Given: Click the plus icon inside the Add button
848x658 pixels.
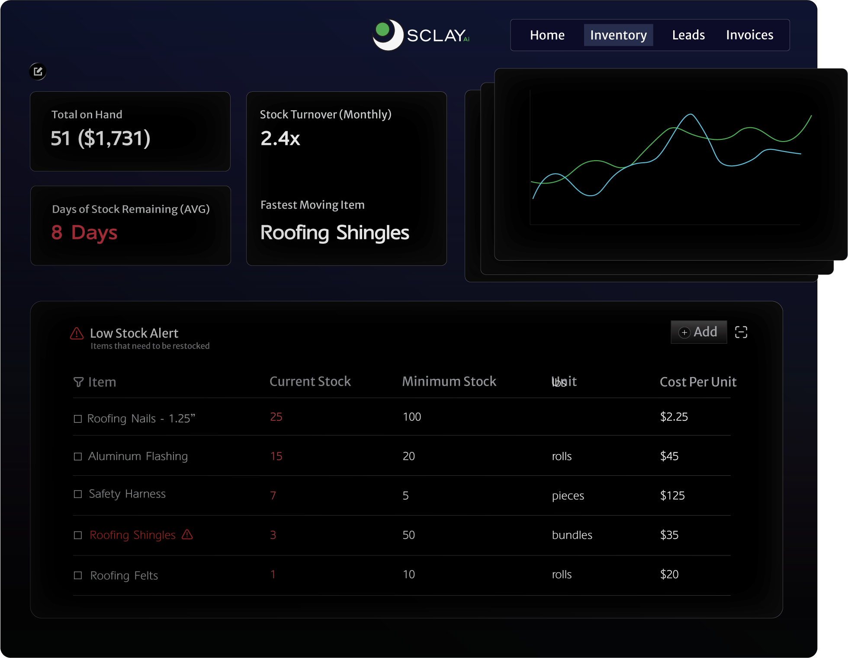Looking at the screenshot, I should click(x=684, y=332).
